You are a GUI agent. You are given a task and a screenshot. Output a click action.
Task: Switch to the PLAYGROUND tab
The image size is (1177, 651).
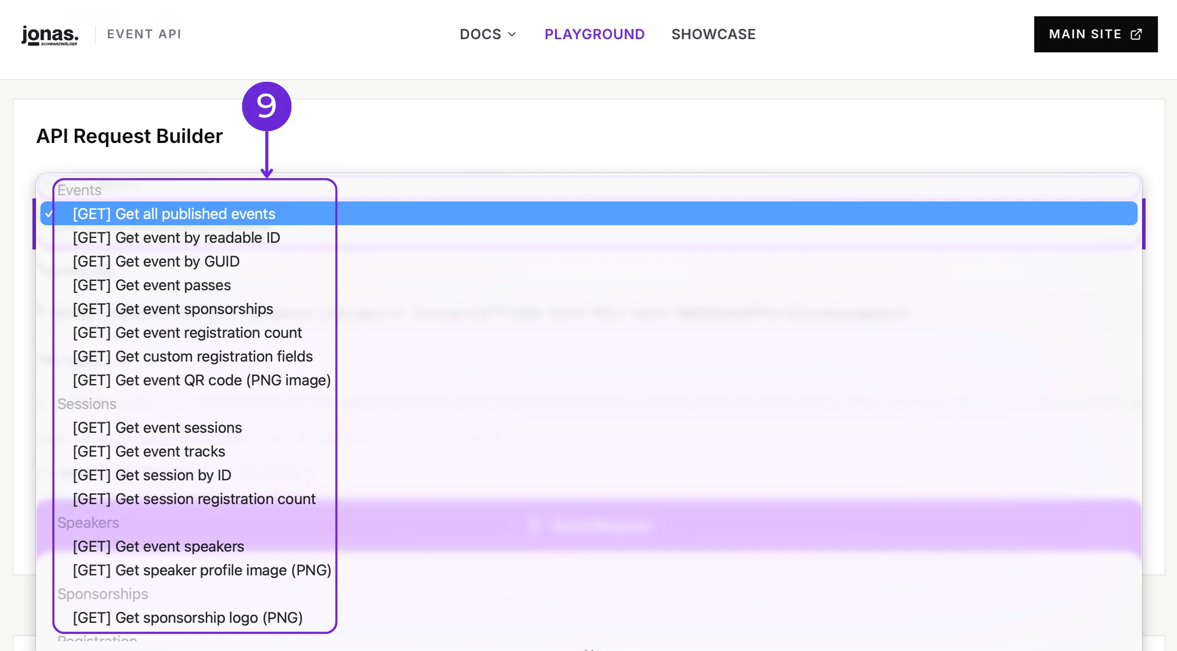(594, 34)
